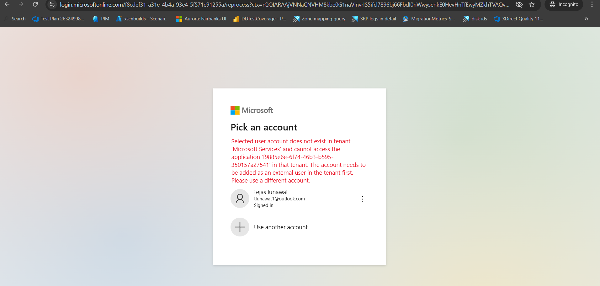Open the SRP logs in detail bookmark

pos(374,19)
